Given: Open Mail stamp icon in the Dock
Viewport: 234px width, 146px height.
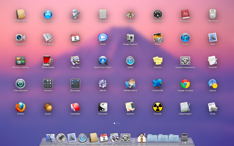Looking at the screenshot, I should [x=72, y=138].
